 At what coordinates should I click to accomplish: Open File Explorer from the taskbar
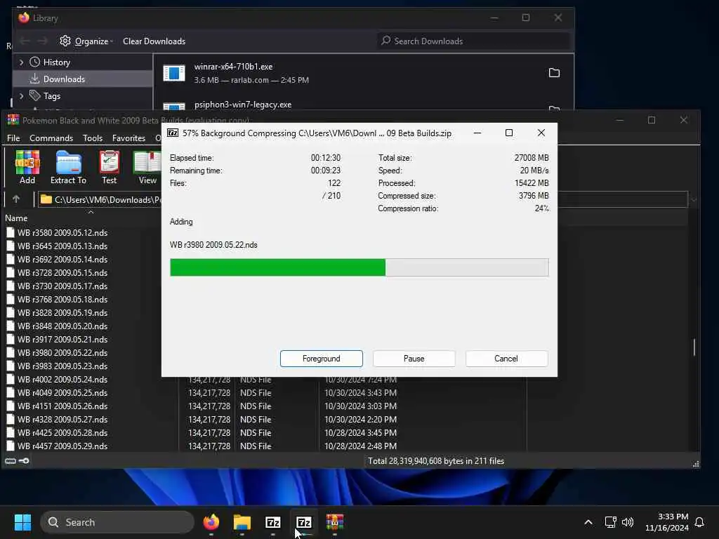point(242,522)
